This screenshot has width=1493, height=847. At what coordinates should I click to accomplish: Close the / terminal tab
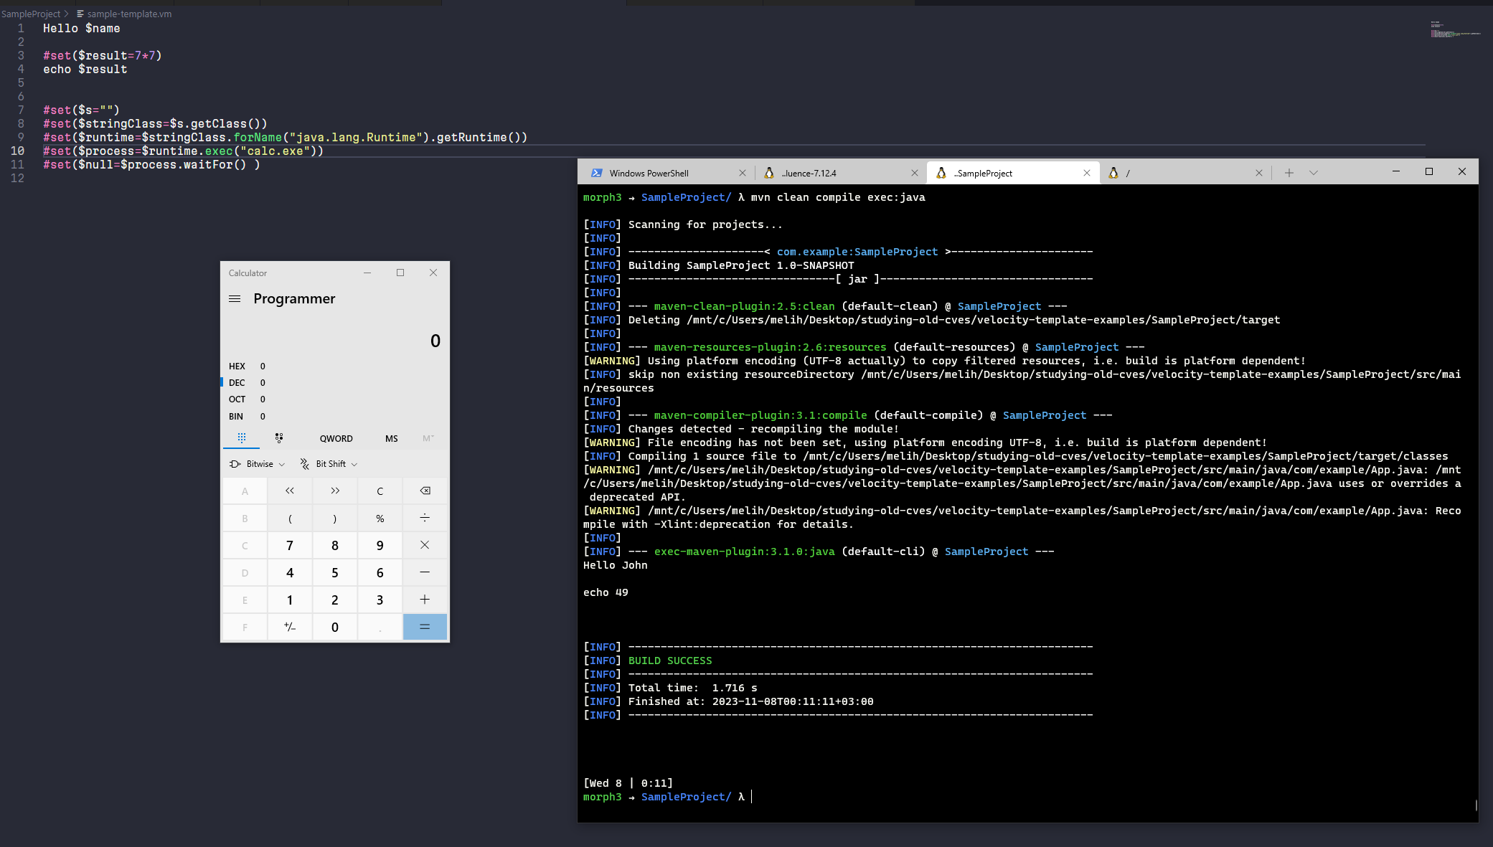point(1259,173)
